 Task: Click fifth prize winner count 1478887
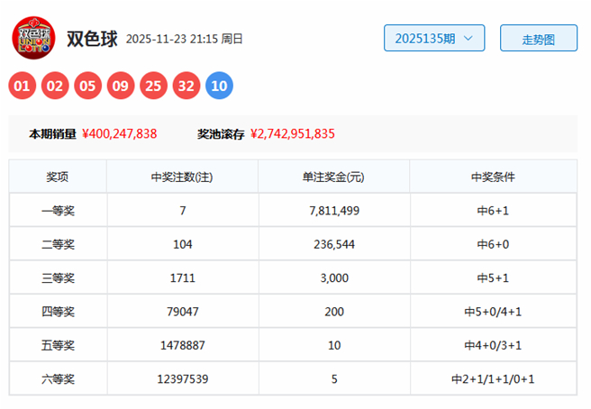coord(183,345)
